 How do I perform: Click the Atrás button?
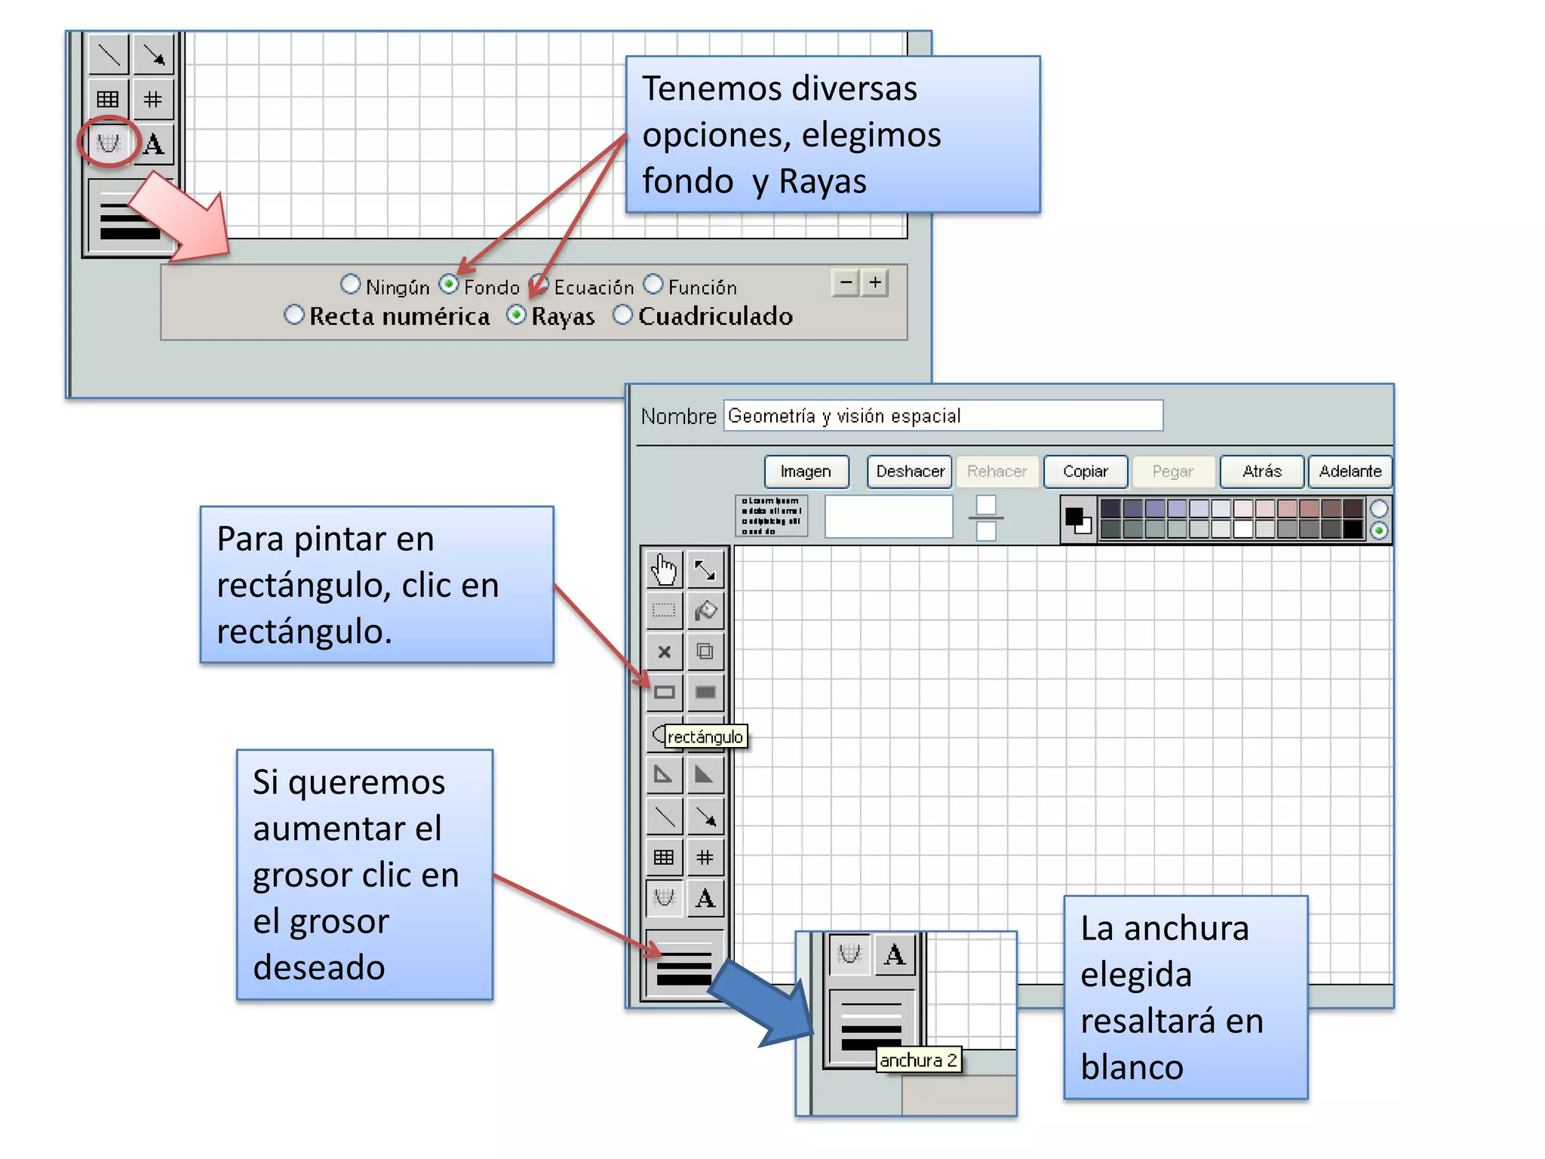click(1262, 472)
